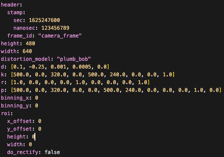Click the top-level height value 480
The image size is (224, 157).
30,44
